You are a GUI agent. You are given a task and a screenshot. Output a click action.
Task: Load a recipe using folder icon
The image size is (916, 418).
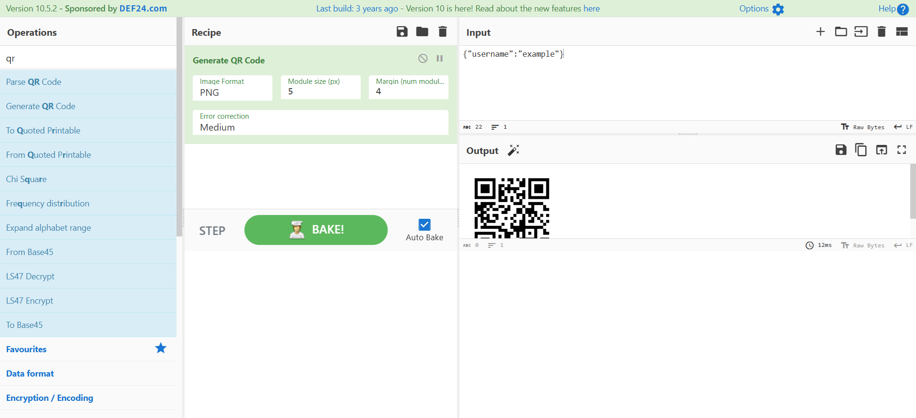coord(422,32)
